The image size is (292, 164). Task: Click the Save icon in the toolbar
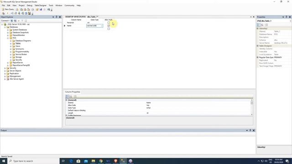(41, 9)
